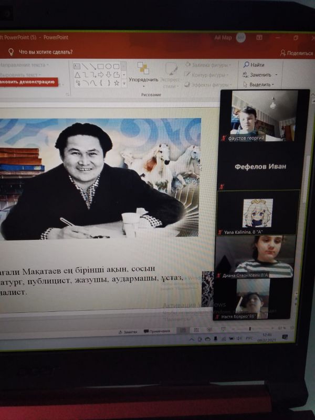Screen dimensions: 315x420
Task: Click the 'Что вы хотите сделать?' search field
Action: 46,52
